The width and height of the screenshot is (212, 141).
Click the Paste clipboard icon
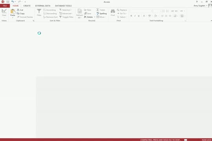click(x=13, y=11)
